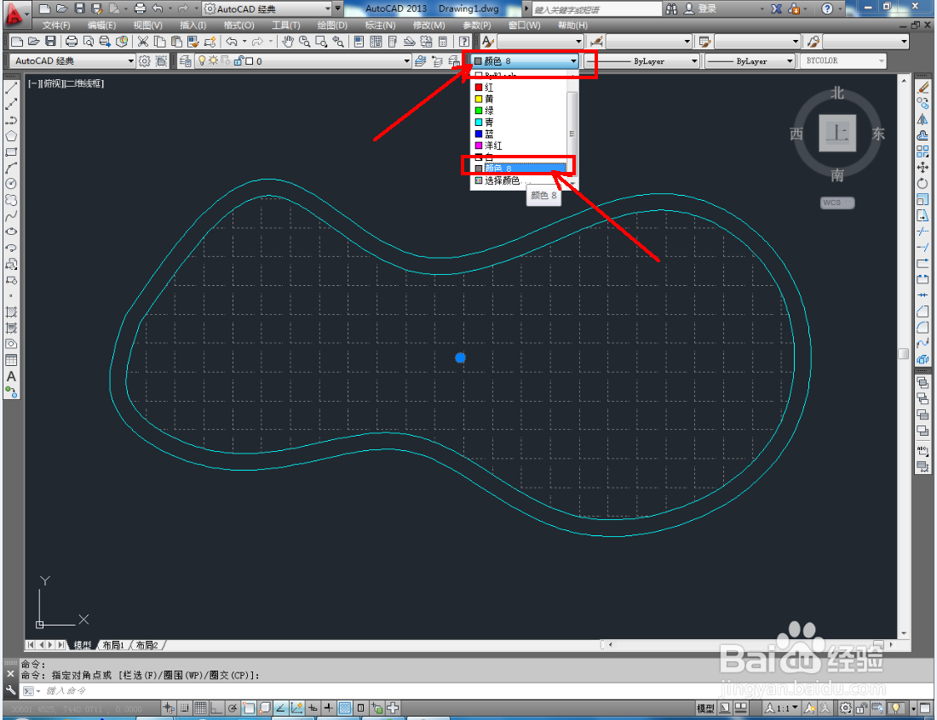Open the 文件(F) menu
937x720 pixels.
click(56, 25)
